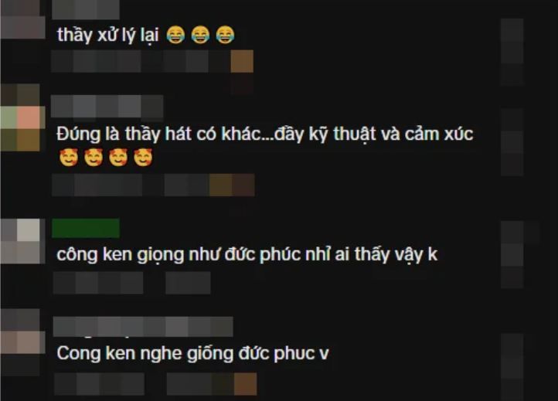Click reply row beneath "thầy xử lý lại"

152,61
